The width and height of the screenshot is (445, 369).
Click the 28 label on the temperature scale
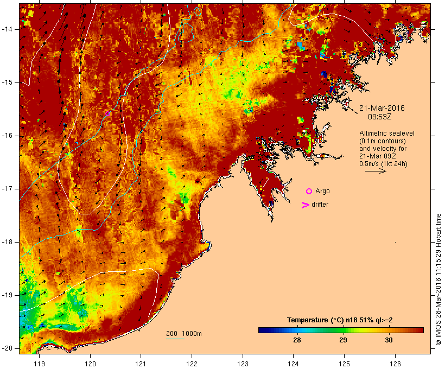point(297,340)
